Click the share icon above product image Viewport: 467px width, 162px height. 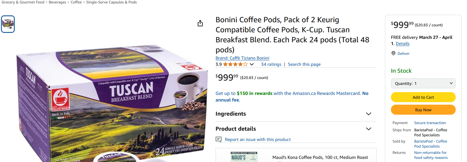(200, 24)
